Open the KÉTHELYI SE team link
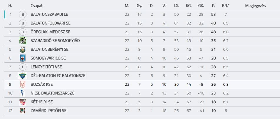Viewport: 280px width, 119px height. pos(42,102)
